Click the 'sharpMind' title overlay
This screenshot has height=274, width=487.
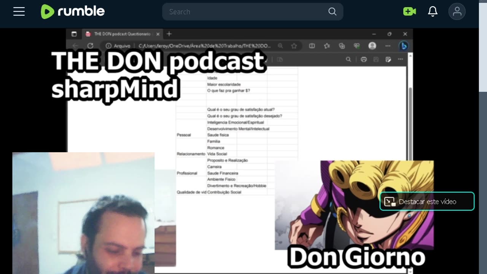pyautogui.click(x=115, y=89)
